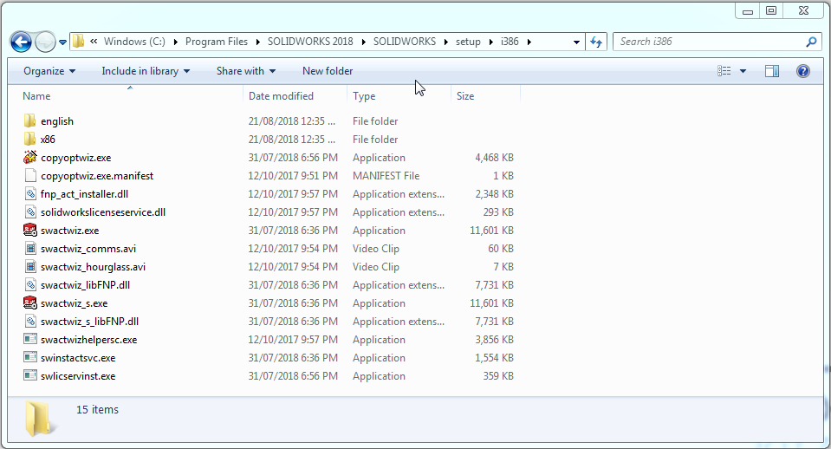
Task: Sort by the Size column header
Action: (x=465, y=96)
